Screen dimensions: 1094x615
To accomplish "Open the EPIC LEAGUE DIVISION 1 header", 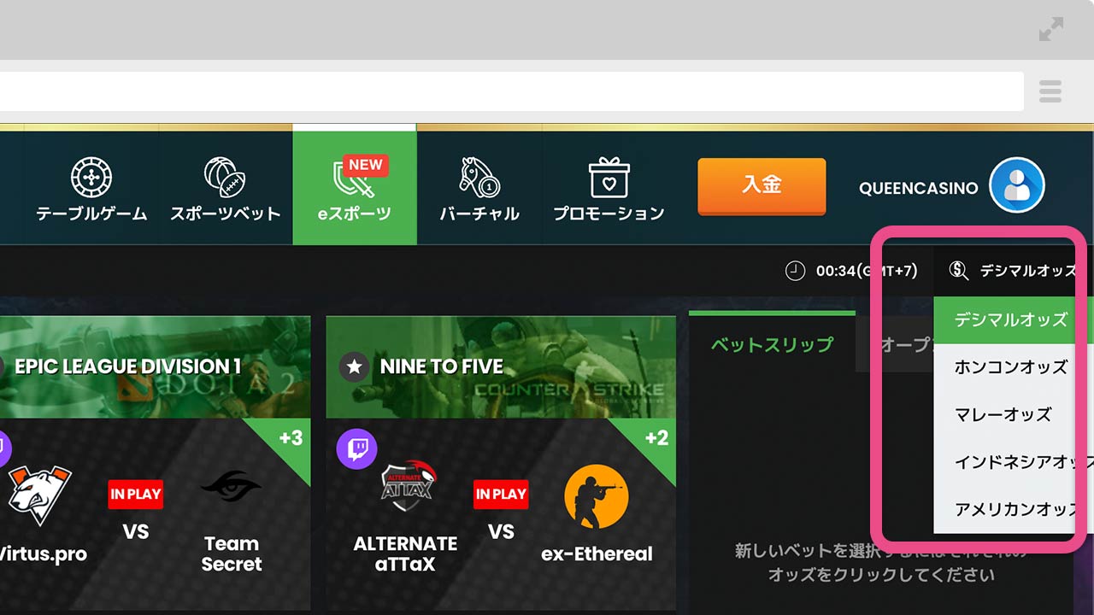I will (155, 367).
